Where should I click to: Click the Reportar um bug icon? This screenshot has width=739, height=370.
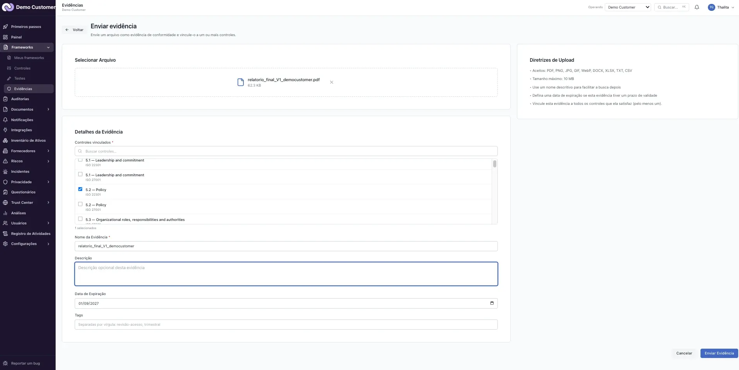[5, 363]
